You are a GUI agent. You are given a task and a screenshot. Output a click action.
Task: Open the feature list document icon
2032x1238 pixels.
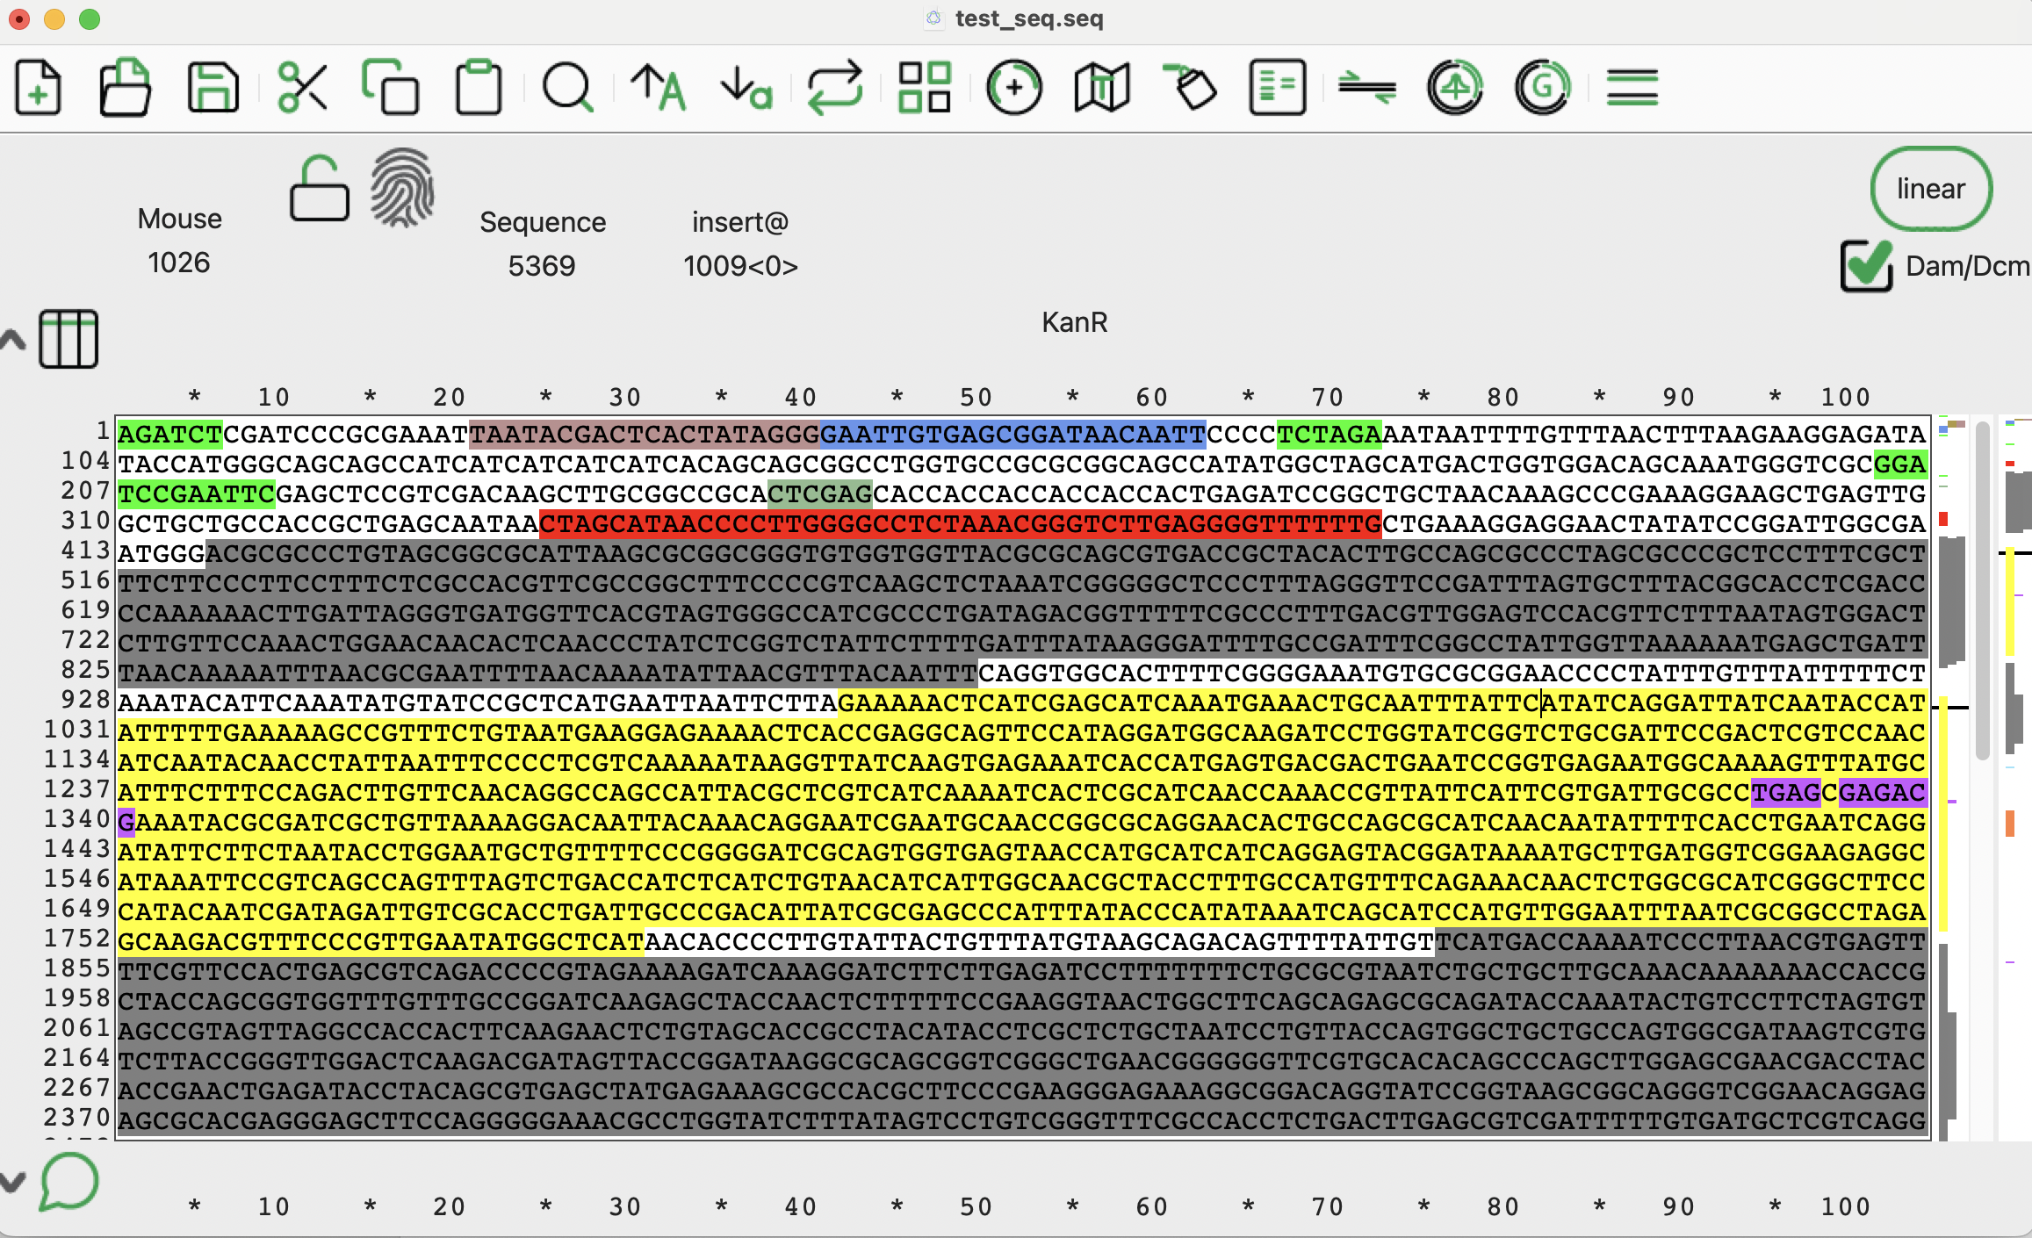(1278, 87)
